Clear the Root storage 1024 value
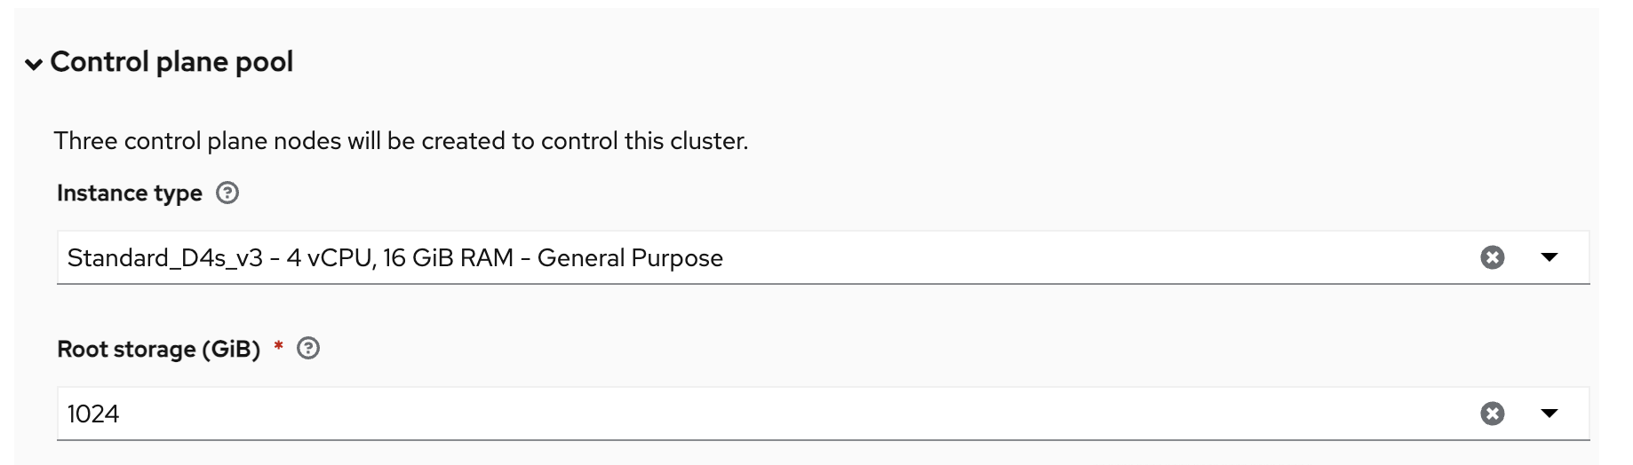The image size is (1633, 465). pyautogui.click(x=1492, y=414)
